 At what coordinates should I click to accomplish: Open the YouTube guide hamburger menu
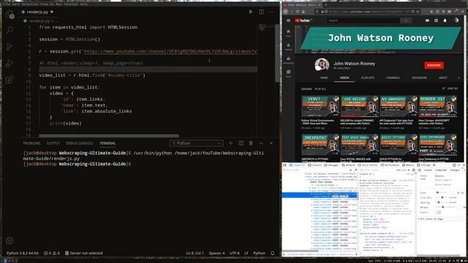(288, 20)
